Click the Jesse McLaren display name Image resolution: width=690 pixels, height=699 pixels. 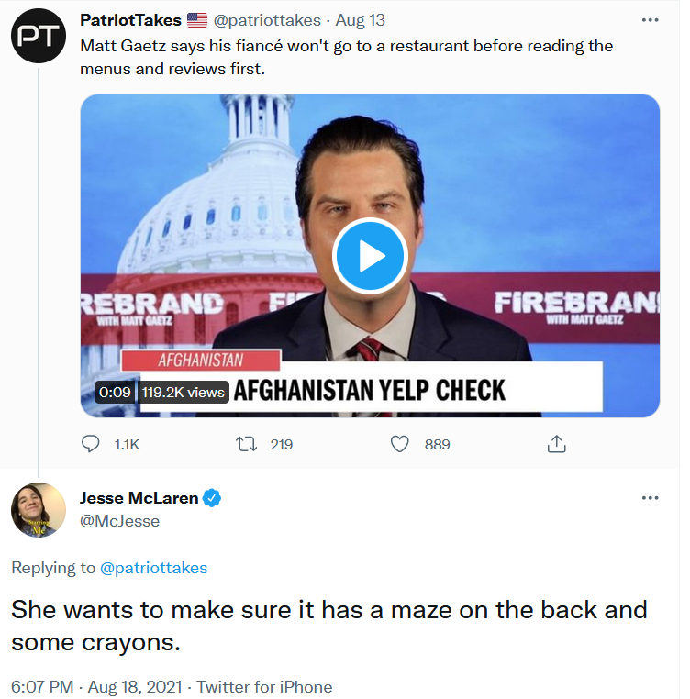pos(139,498)
